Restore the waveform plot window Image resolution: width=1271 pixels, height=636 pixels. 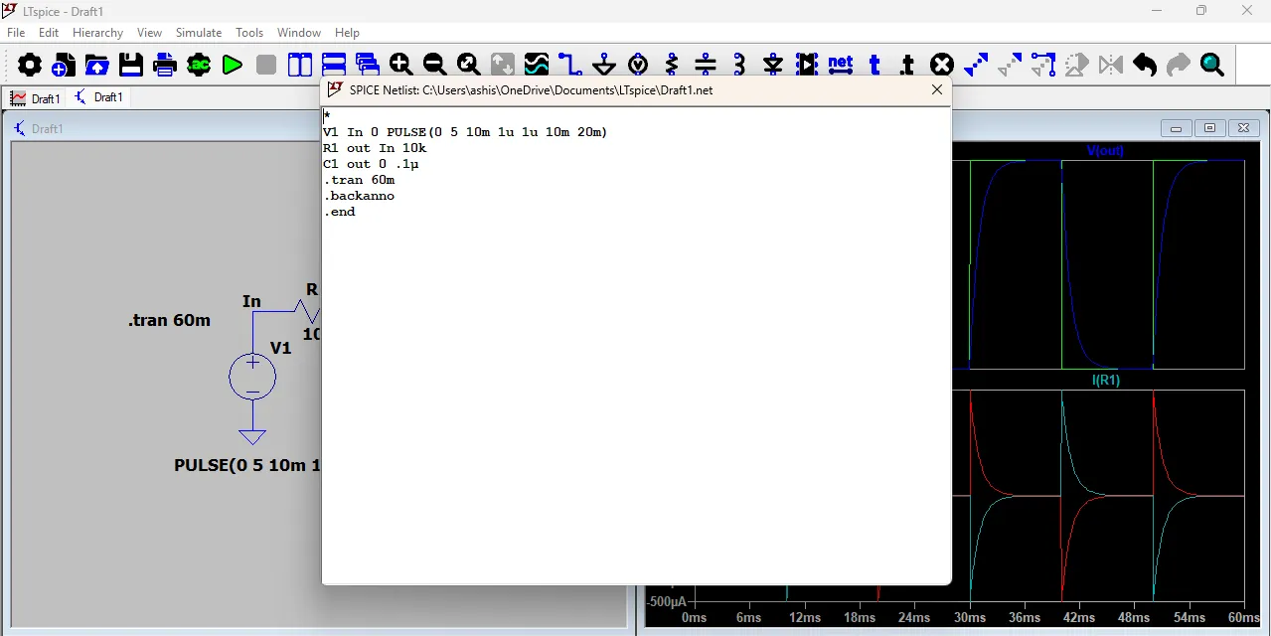tap(1210, 128)
